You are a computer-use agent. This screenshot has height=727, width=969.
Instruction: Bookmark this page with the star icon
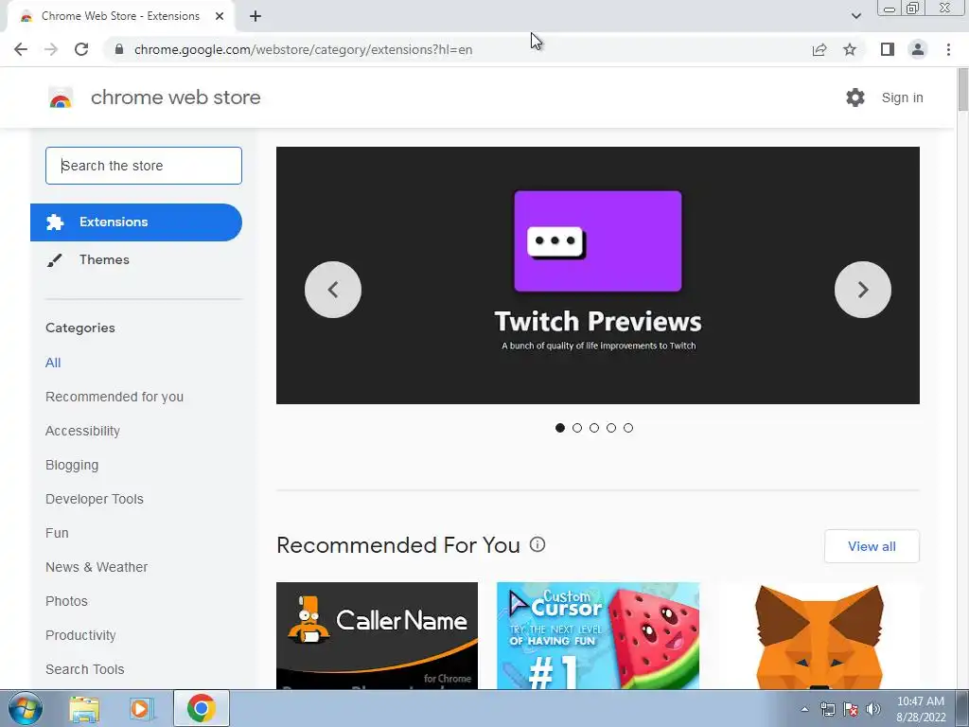(850, 49)
